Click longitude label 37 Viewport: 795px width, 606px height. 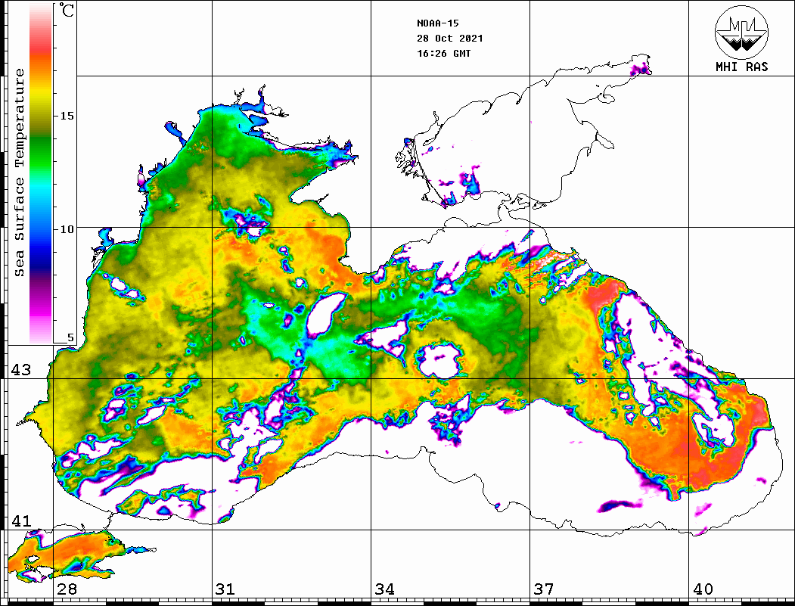544,589
